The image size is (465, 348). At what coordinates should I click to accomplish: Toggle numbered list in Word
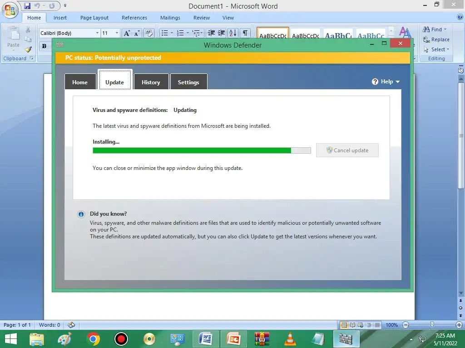pos(180,33)
